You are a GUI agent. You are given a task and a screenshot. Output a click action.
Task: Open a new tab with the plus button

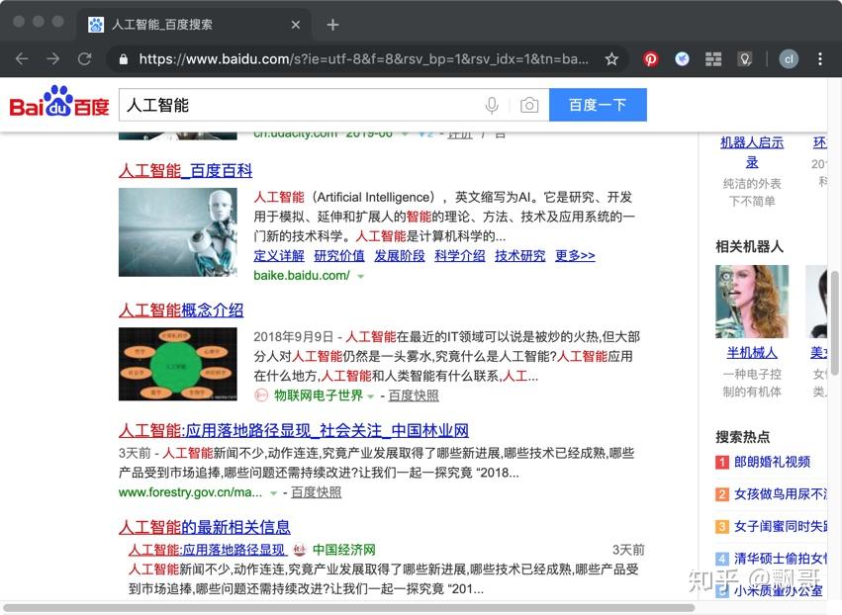pos(332,25)
